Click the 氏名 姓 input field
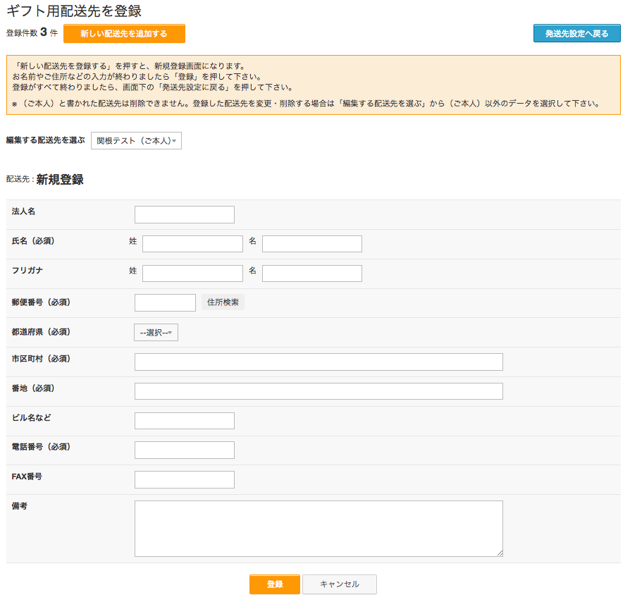This screenshot has width=630, height=602. pos(192,244)
